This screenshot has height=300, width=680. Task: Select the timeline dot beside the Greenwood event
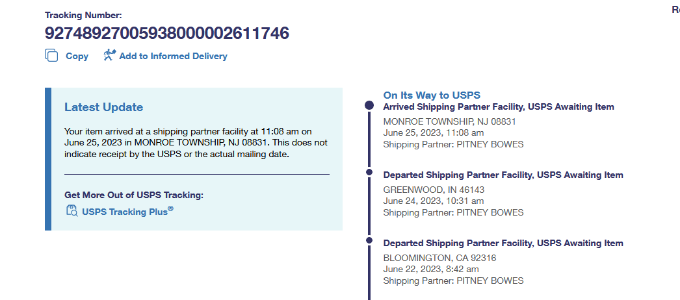tap(369, 172)
